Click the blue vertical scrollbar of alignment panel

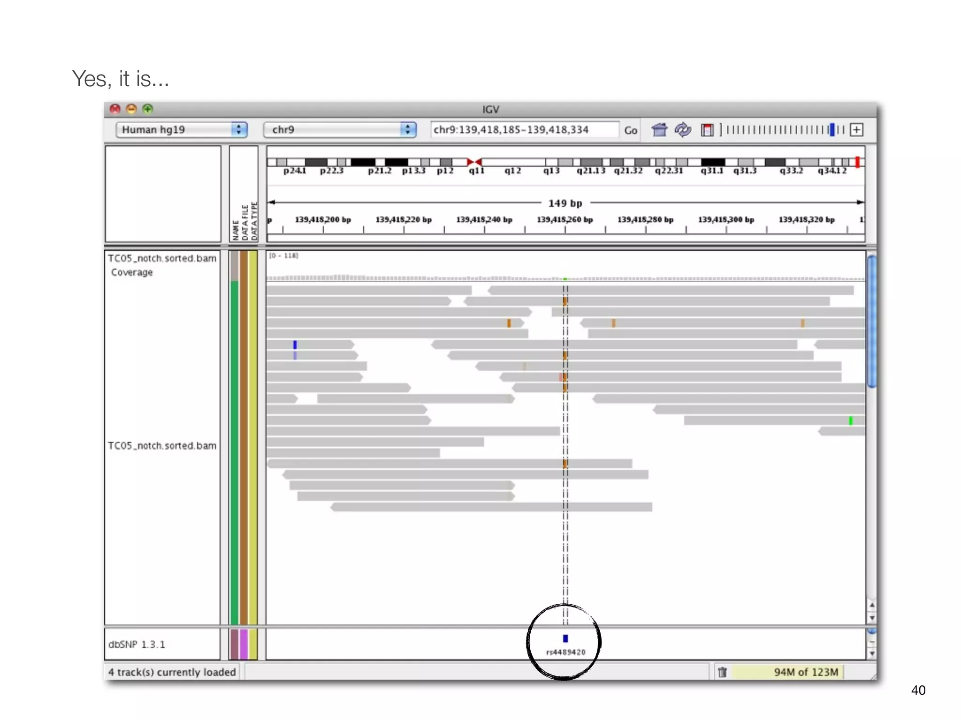[871, 321]
